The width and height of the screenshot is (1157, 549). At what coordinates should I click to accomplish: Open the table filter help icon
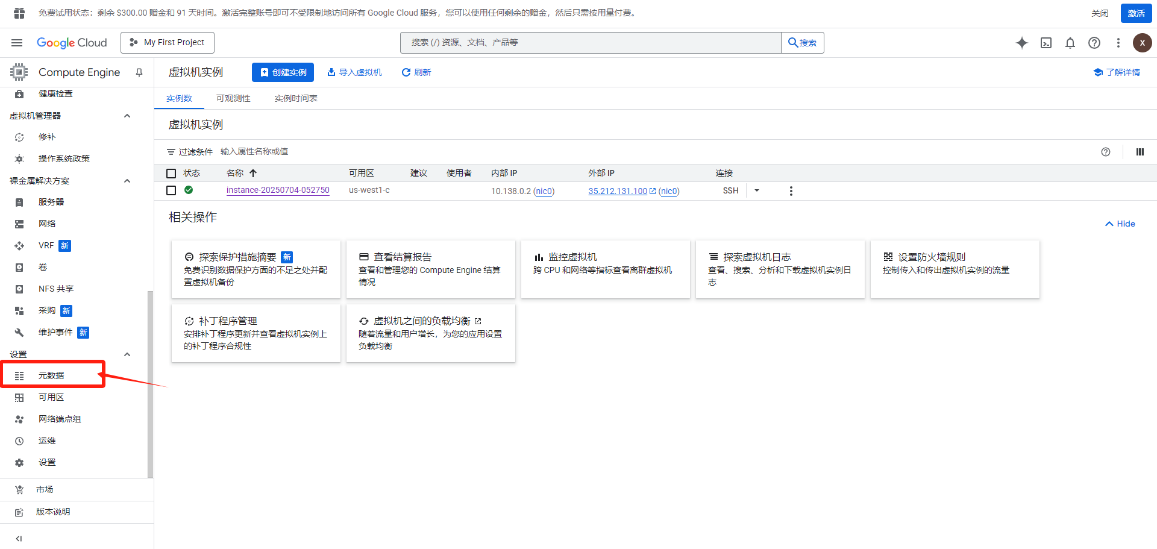(1106, 152)
